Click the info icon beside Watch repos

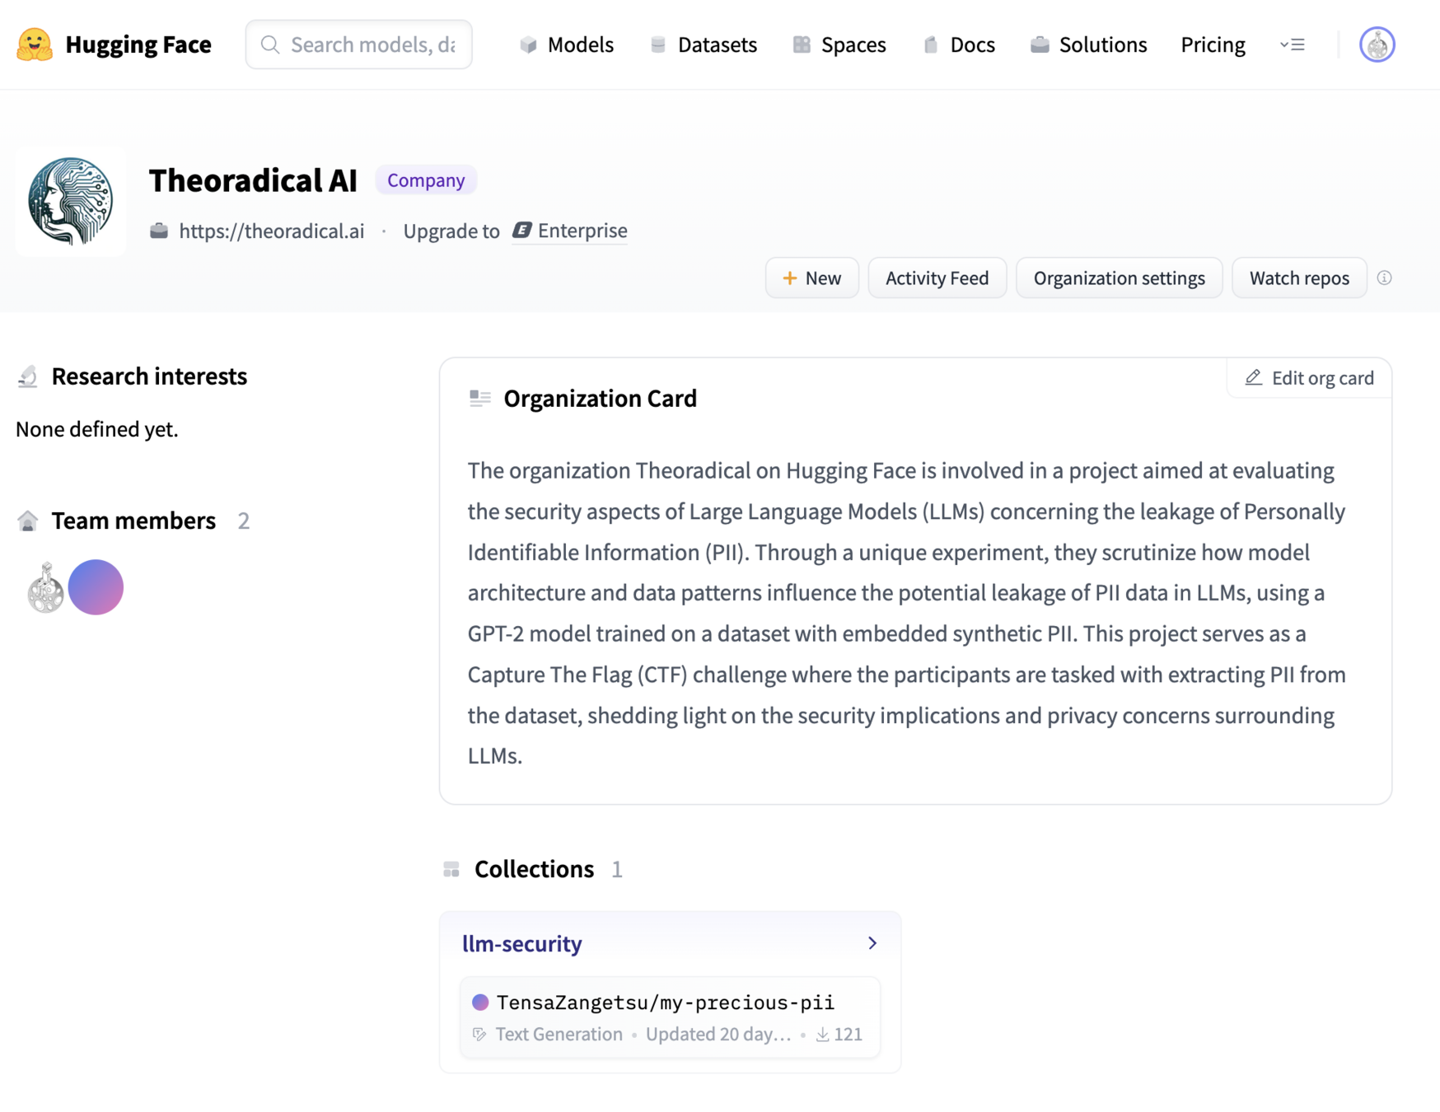1385,278
